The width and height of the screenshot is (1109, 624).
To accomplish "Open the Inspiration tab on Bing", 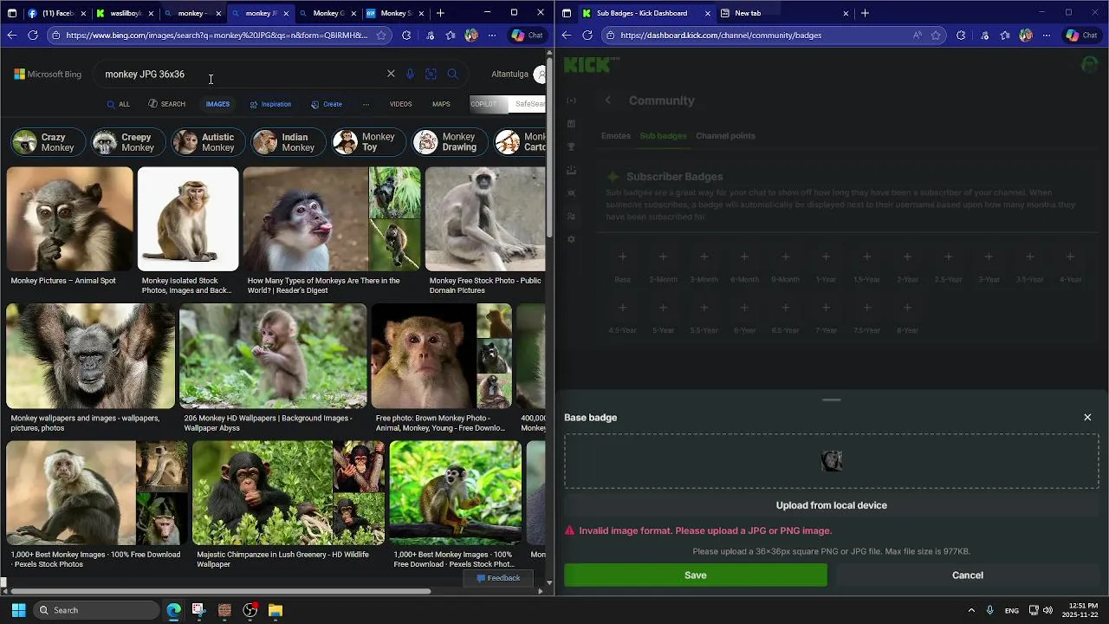I will pos(270,104).
